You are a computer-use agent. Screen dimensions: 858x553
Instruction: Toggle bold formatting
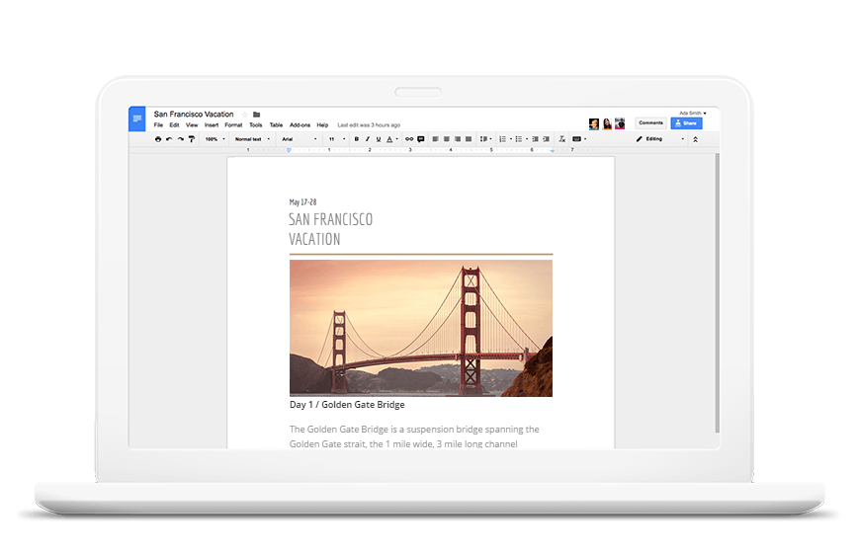(356, 139)
